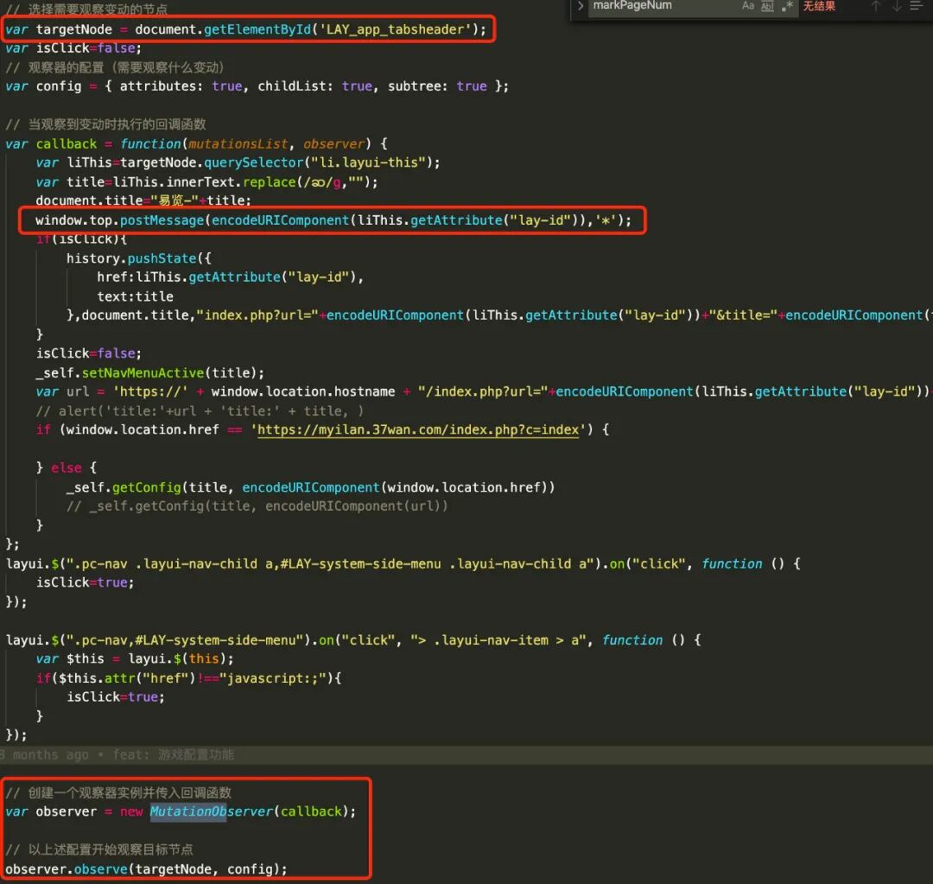Screen dimensions: 933x884
Task: Go to next match arrow in find widget
Action: (896, 7)
